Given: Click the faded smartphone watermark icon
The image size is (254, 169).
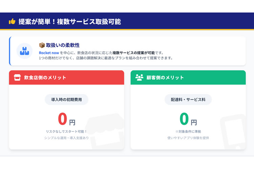Looking at the screenshot, I should 234,132.
